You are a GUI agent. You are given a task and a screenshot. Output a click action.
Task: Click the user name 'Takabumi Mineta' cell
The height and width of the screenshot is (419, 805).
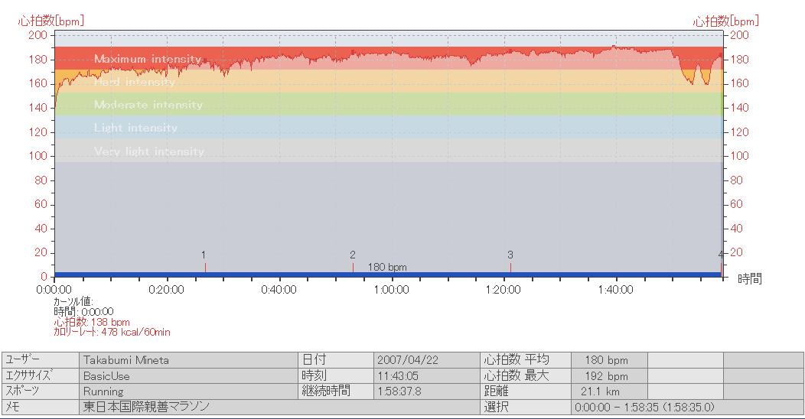click(188, 360)
